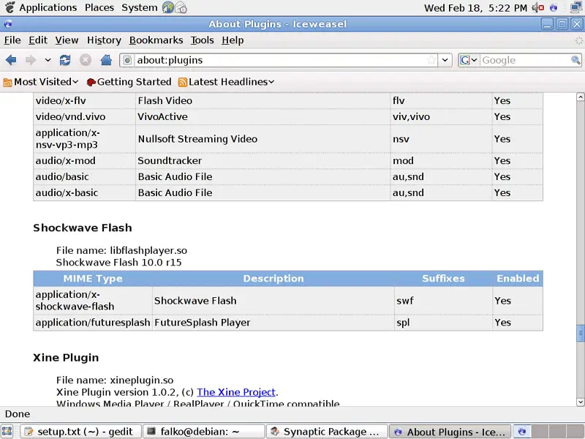The height and width of the screenshot is (439, 585).
Task: Click the search magnifier icon
Action: coord(575,60)
